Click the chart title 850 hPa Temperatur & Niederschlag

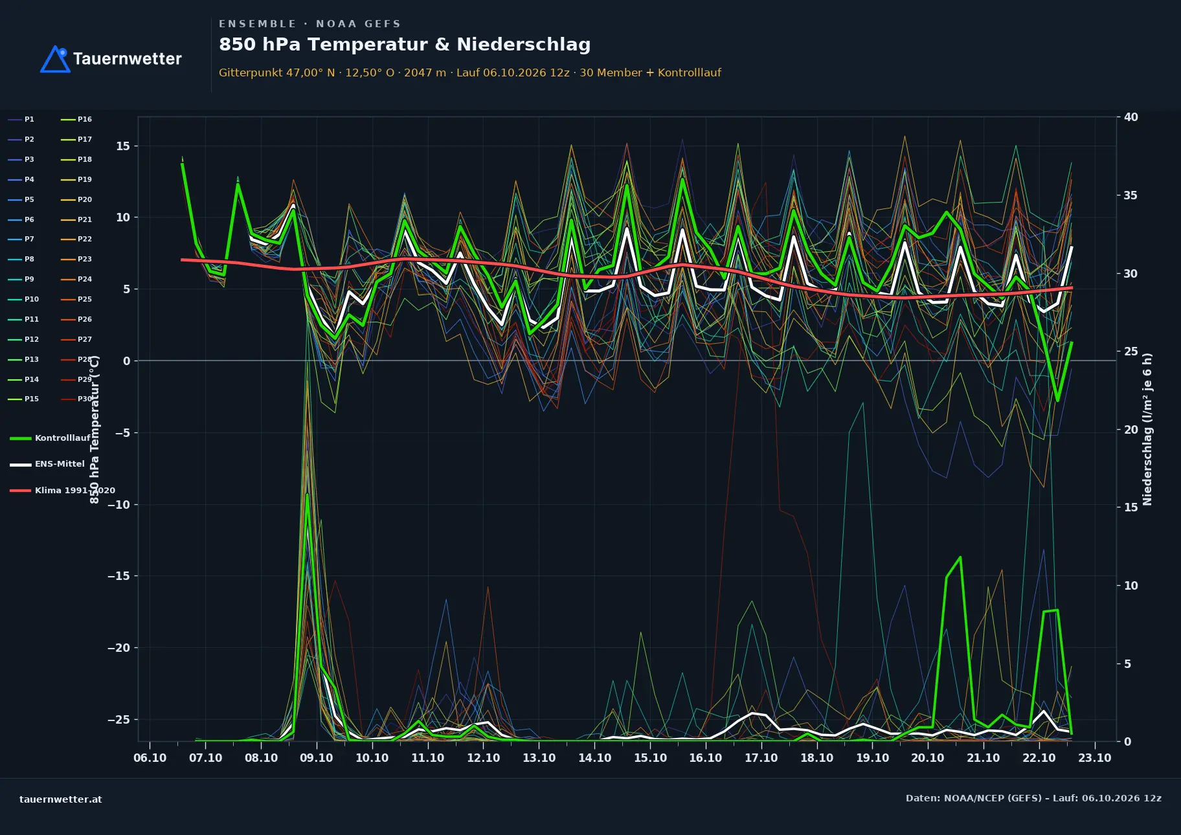click(x=405, y=45)
